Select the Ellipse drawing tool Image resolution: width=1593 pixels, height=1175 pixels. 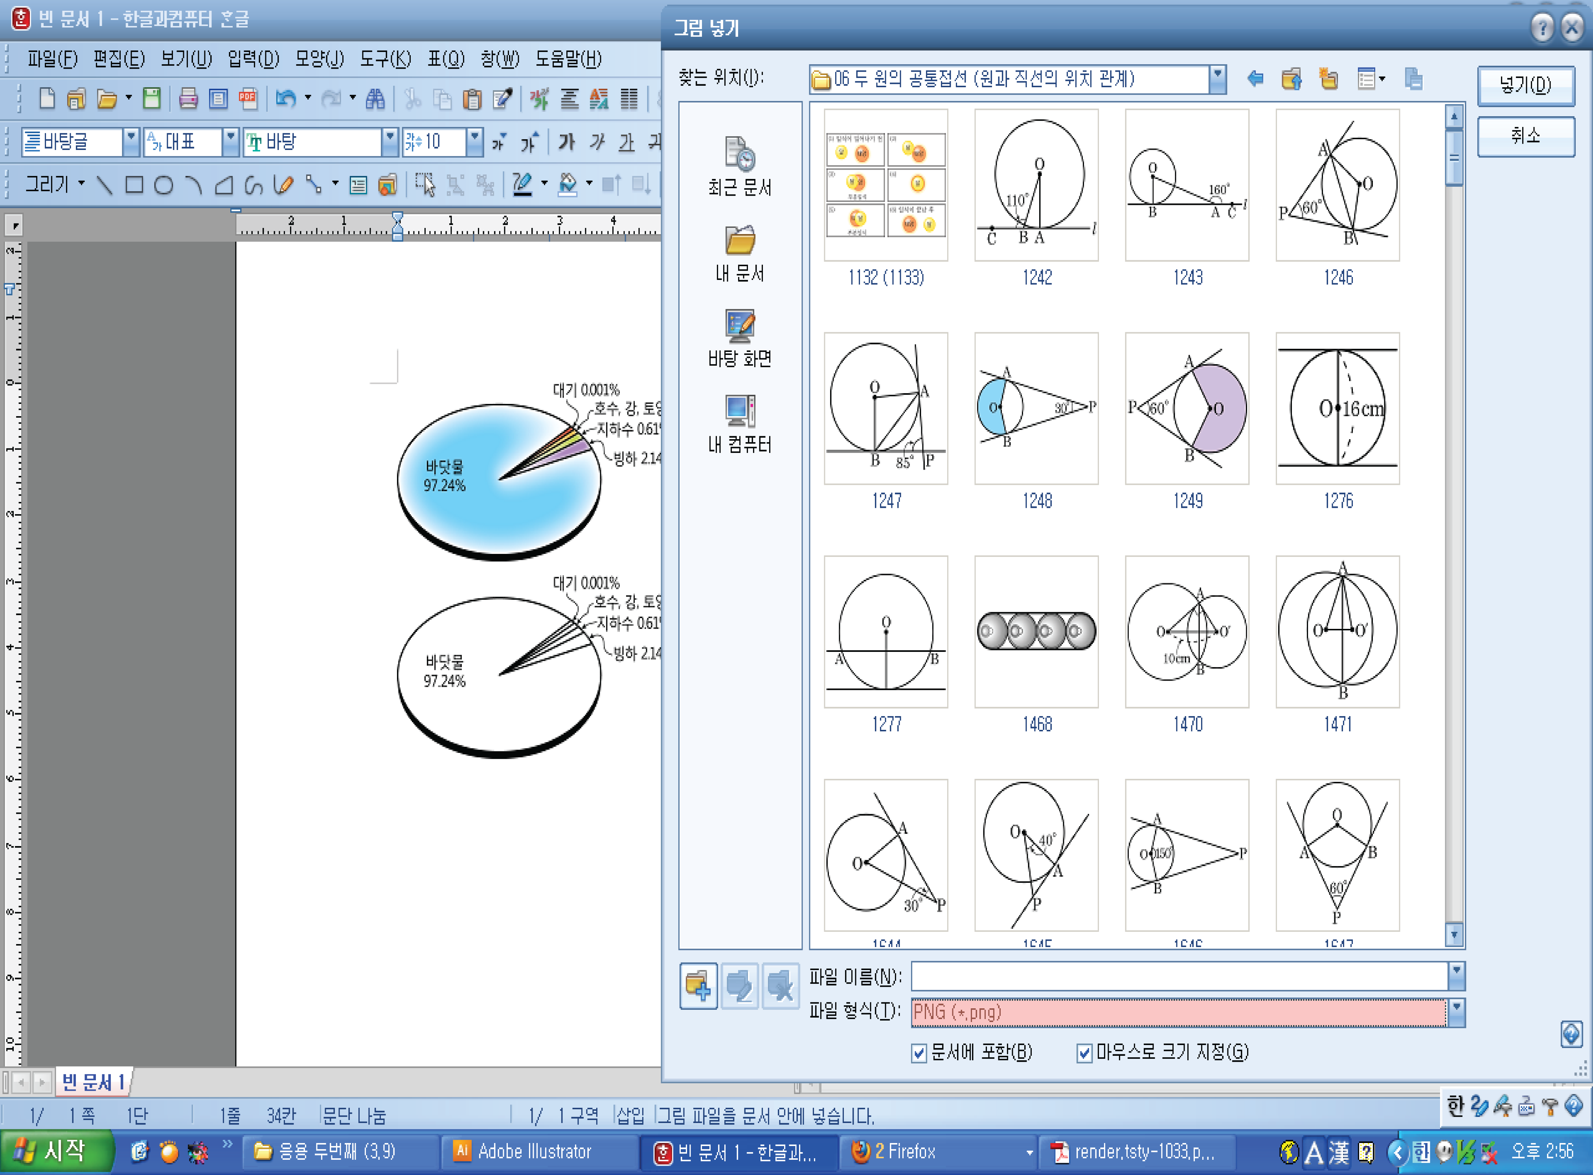click(x=164, y=186)
